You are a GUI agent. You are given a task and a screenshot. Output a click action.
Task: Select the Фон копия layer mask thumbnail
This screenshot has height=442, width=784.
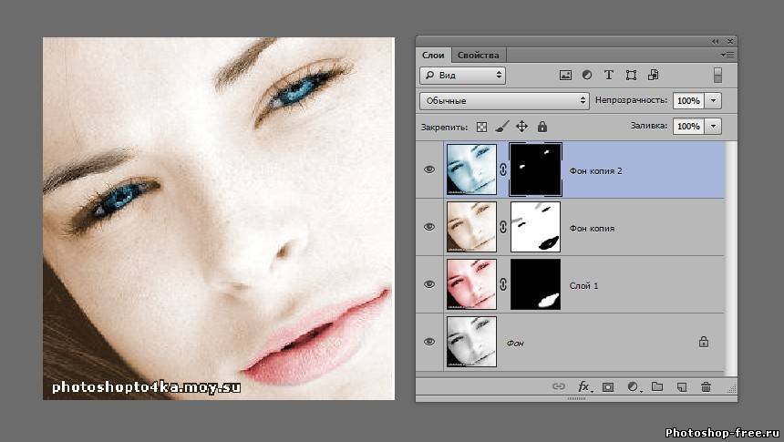(x=536, y=227)
